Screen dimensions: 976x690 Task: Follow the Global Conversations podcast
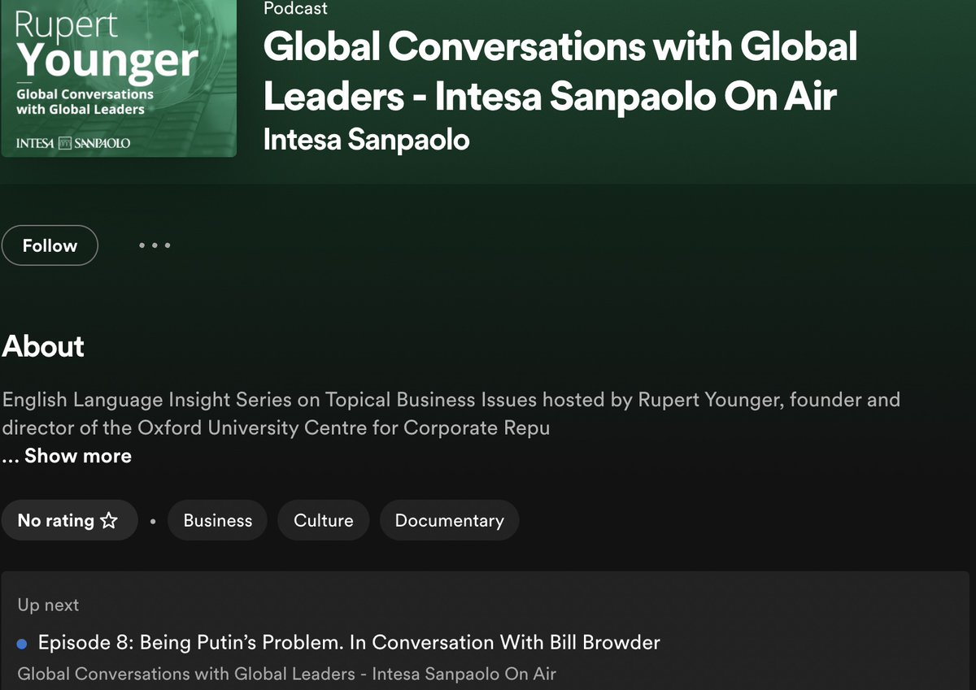pyautogui.click(x=50, y=245)
